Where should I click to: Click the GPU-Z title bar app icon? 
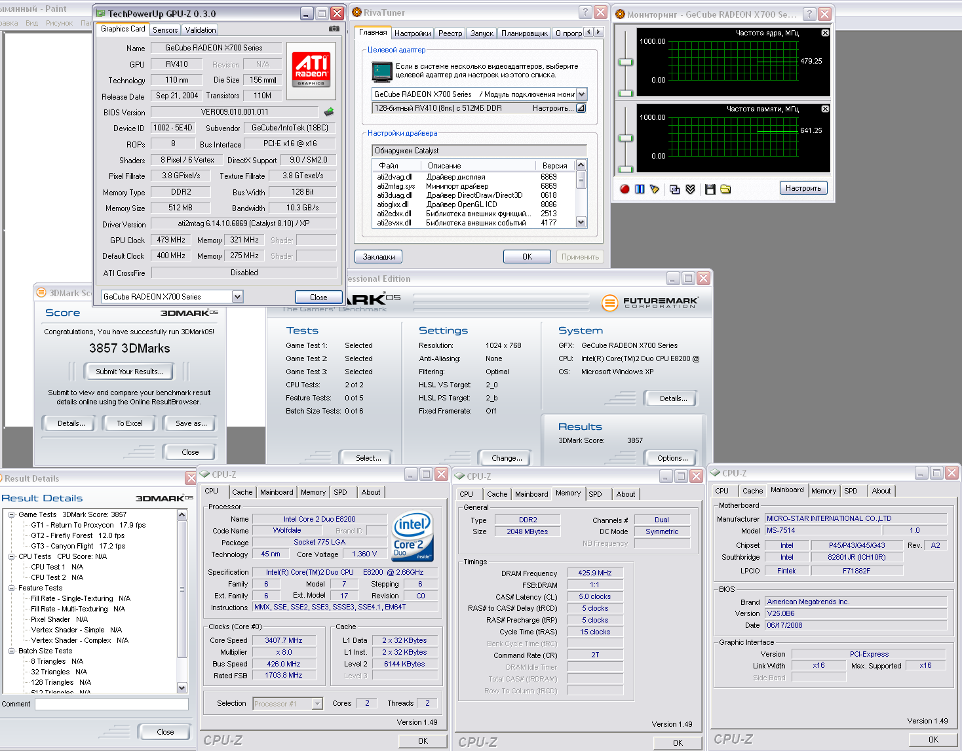pyautogui.click(x=100, y=13)
